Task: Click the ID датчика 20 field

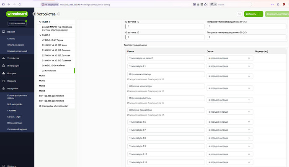Action: 165,37
